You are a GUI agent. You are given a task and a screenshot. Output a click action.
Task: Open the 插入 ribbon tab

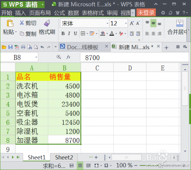20,13
